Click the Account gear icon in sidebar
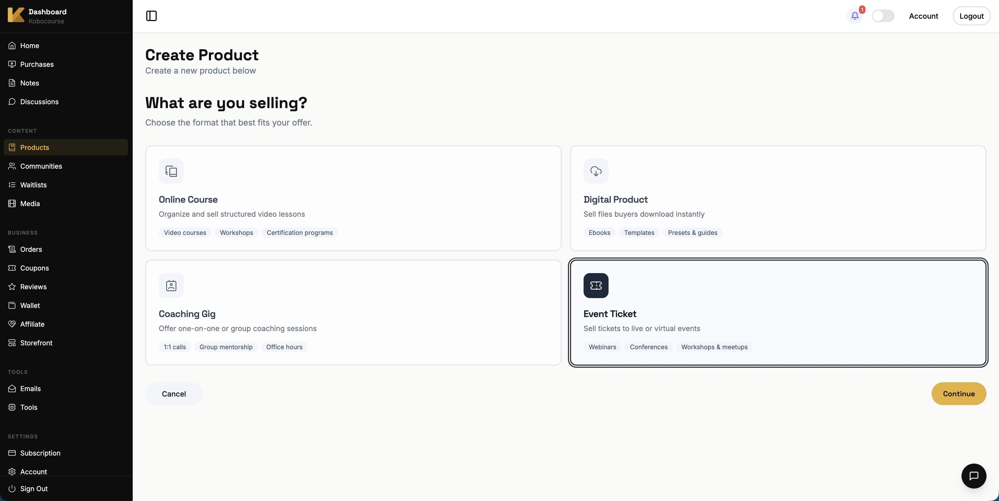This screenshot has height=501, width=999. tap(12, 472)
